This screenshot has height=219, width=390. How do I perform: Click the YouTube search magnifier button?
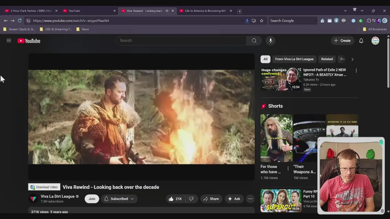tap(254, 41)
